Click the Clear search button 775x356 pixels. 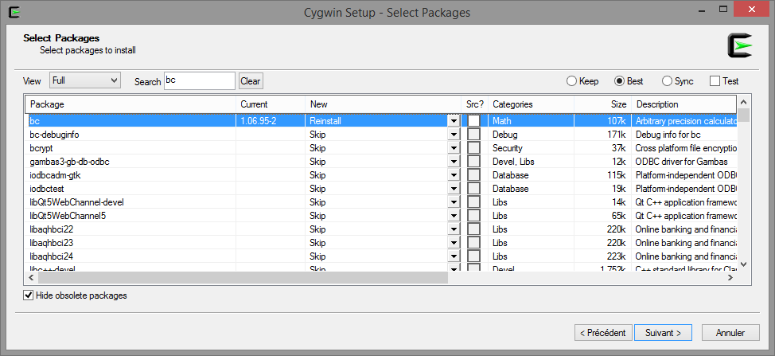click(x=251, y=81)
